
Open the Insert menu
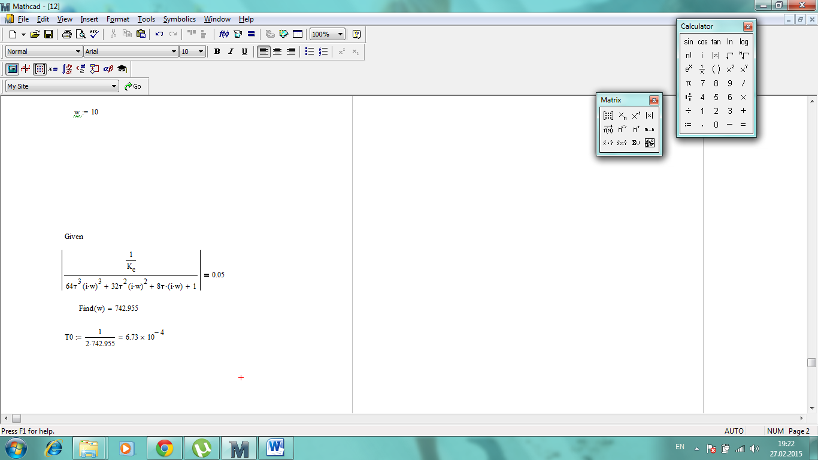[89, 19]
